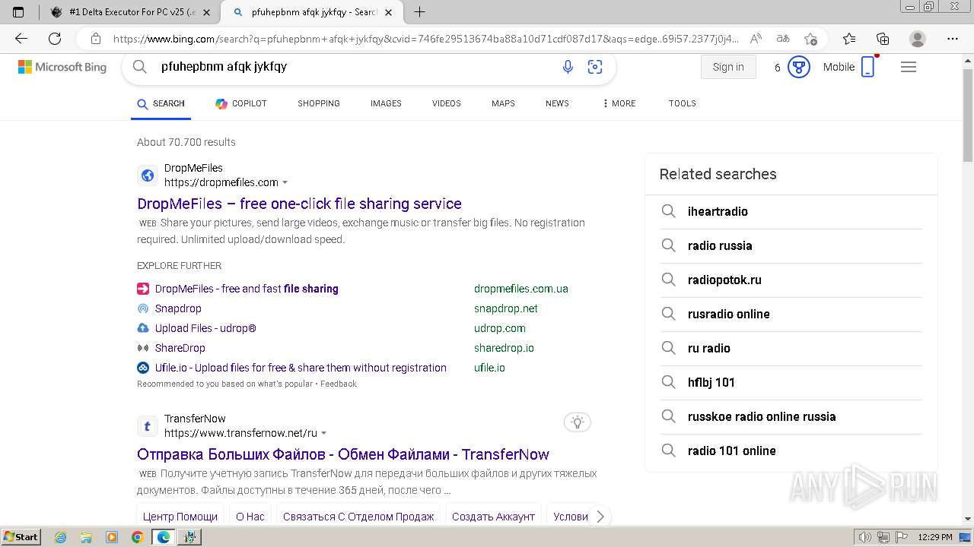The height and width of the screenshot is (547, 974).
Task: Click the lightbulb icon near TransferNow
Action: (x=578, y=422)
